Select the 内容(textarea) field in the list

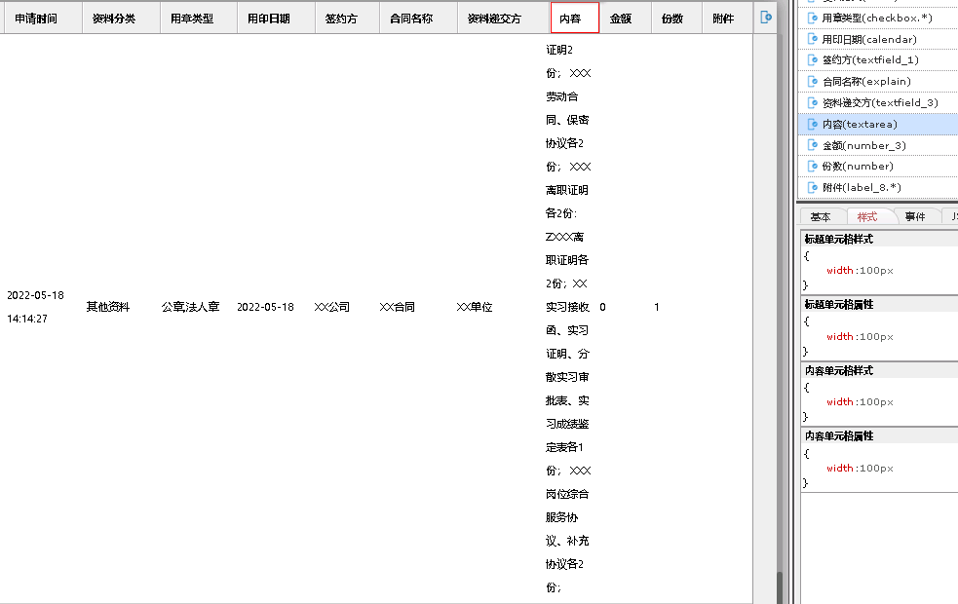(860, 124)
